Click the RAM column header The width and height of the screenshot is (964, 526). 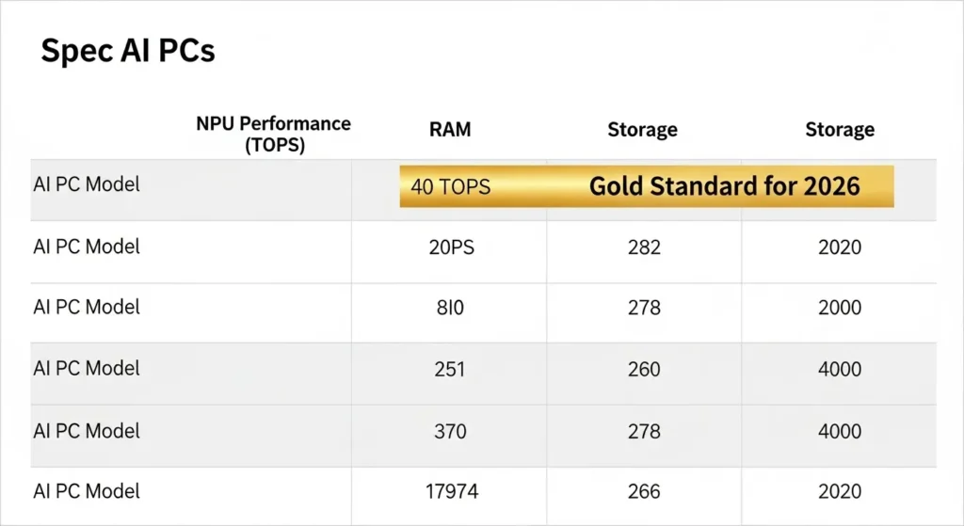coord(450,130)
